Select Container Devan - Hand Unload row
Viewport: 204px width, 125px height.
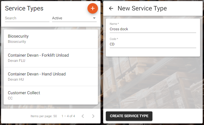coord(51,77)
